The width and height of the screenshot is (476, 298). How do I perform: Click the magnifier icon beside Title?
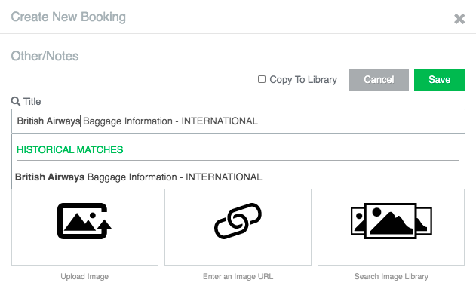(x=16, y=101)
